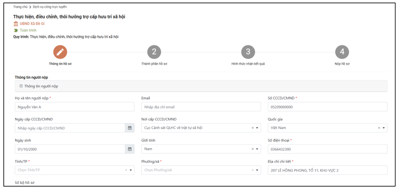Click the Trang chủ breadcrumb link
The height and width of the screenshot is (190, 397).
point(20,7)
